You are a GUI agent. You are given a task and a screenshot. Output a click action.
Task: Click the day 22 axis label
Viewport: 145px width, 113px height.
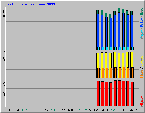(x=98, y=110)
